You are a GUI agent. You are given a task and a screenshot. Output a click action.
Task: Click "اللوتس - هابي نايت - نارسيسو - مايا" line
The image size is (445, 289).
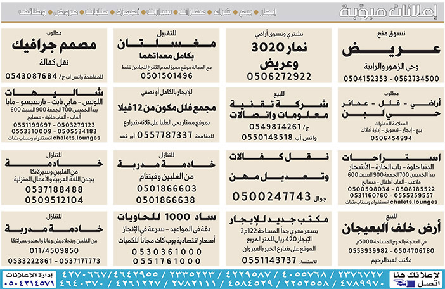[54, 101]
